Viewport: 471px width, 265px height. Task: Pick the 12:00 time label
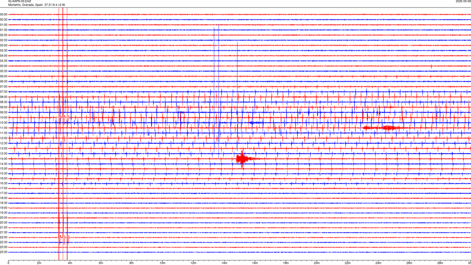pos(4,138)
